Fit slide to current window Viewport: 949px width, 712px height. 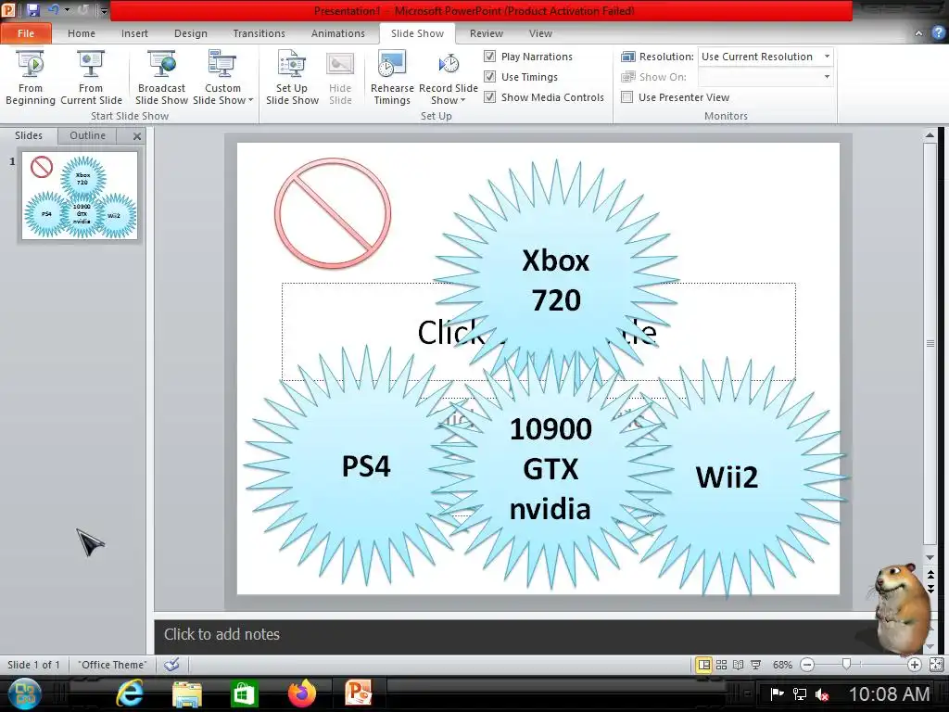(936, 665)
